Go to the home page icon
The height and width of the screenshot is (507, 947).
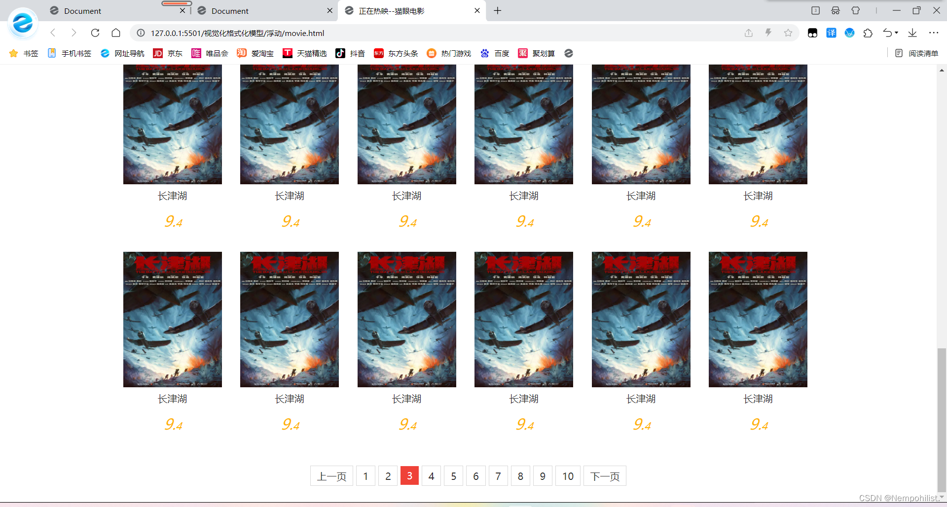point(116,33)
